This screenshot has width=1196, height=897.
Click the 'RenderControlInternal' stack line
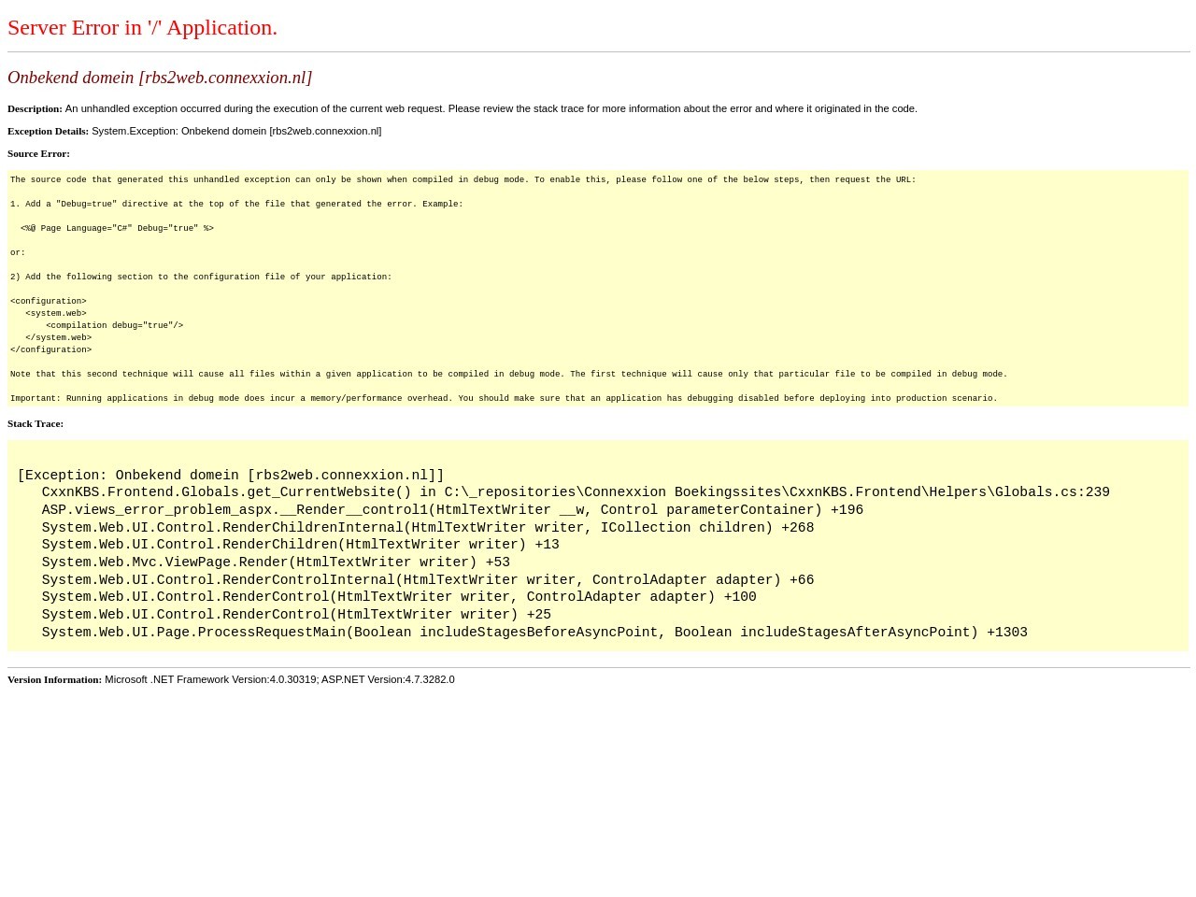[x=428, y=580]
